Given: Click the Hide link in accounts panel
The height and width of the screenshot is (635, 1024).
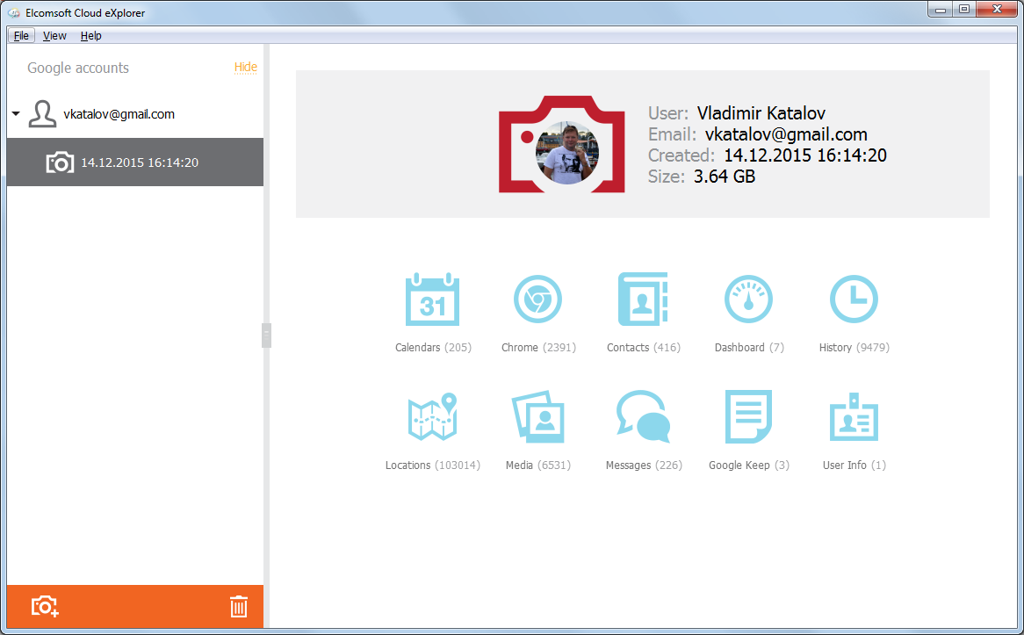Looking at the screenshot, I should pos(245,68).
